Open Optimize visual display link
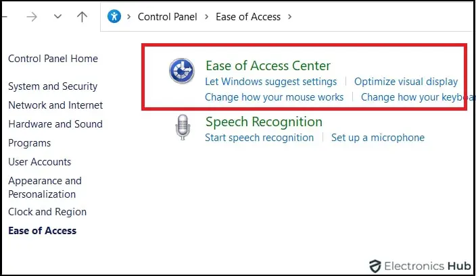Viewport: 476px width, 276px height. pyautogui.click(x=406, y=82)
